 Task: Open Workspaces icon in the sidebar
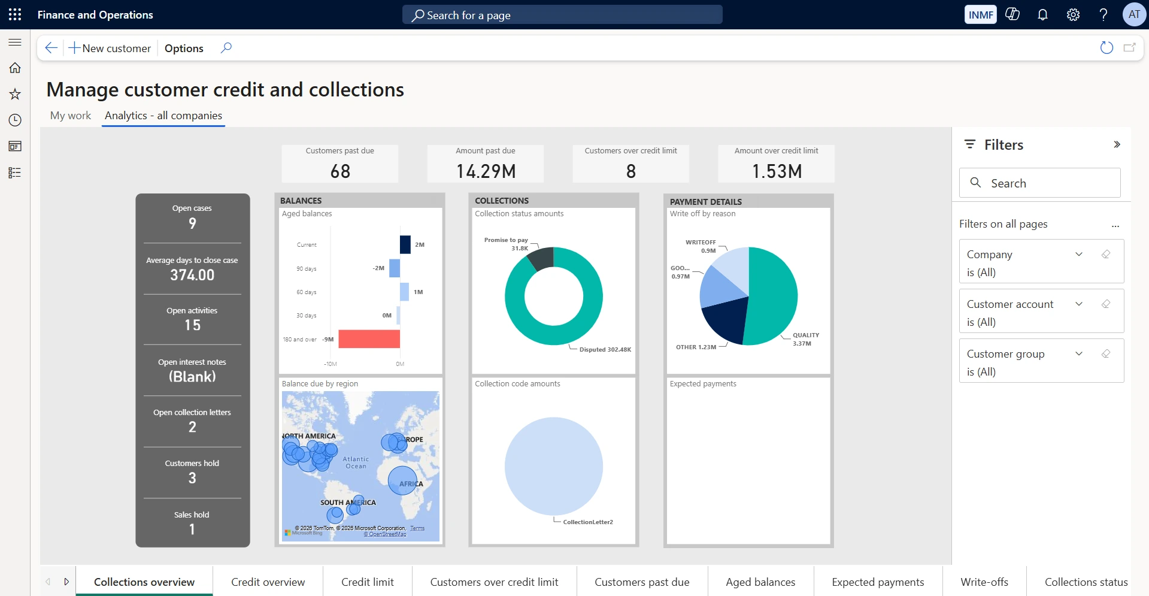15,146
